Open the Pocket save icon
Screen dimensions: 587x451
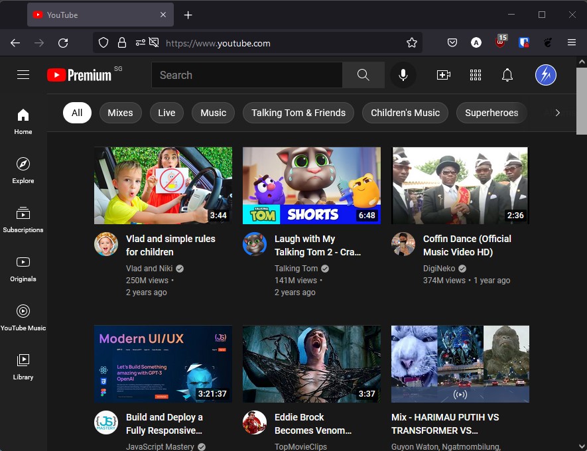point(452,42)
